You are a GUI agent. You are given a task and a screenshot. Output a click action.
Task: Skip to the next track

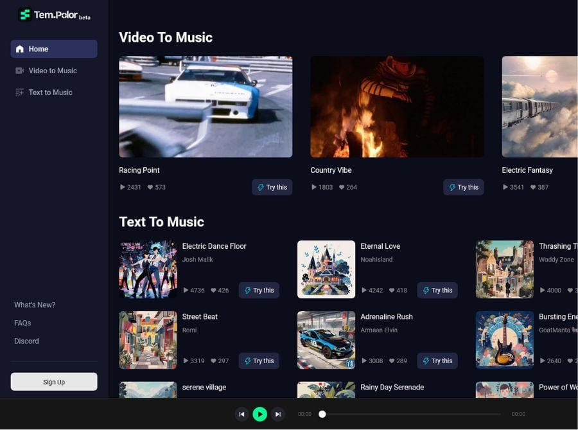click(277, 415)
